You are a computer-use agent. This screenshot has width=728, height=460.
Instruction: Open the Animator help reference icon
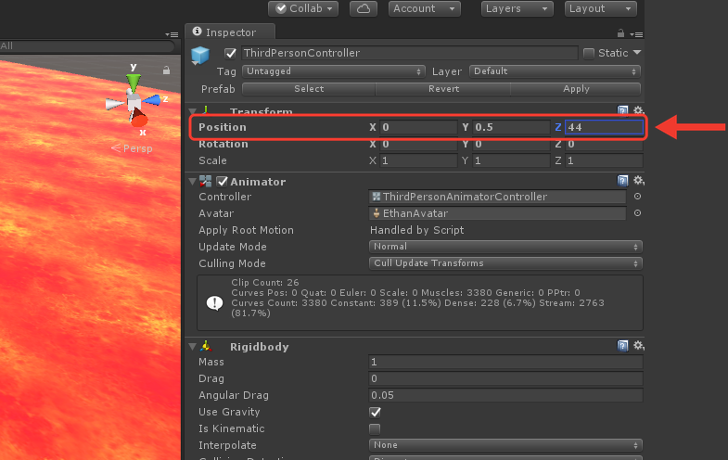coord(622,181)
